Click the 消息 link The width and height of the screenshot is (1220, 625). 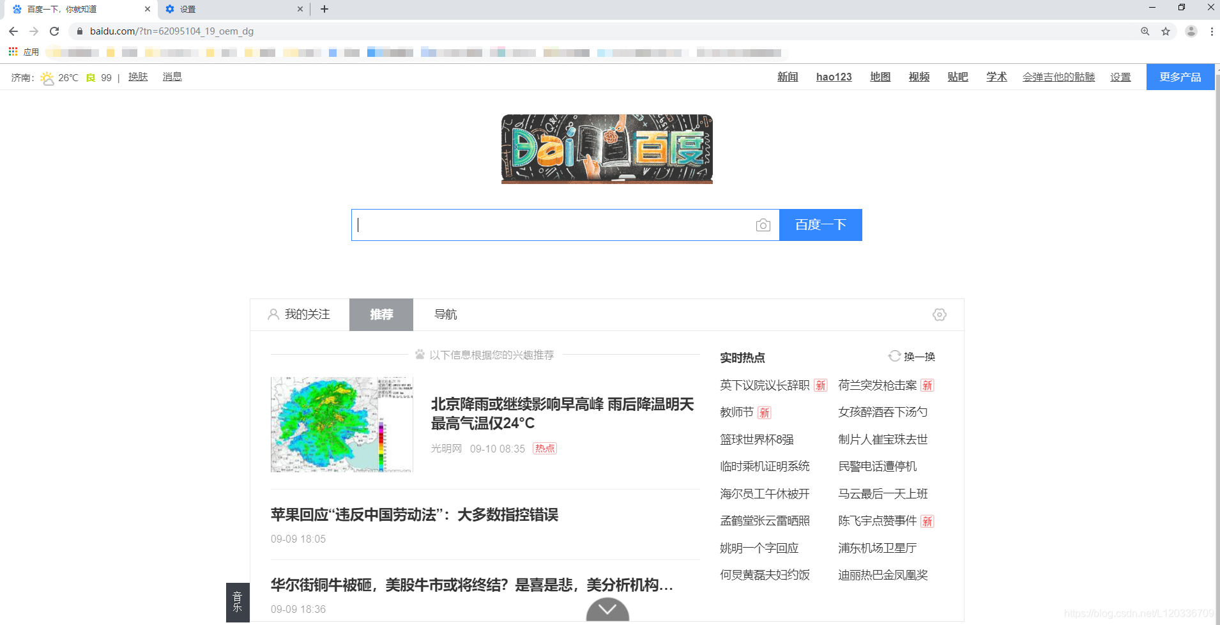pos(172,77)
